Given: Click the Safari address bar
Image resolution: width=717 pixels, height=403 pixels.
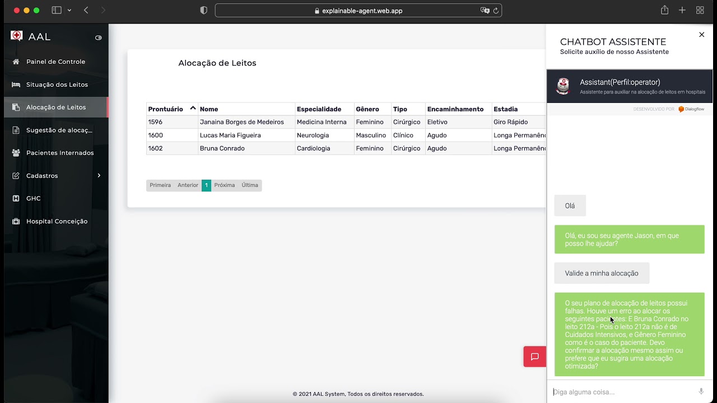Looking at the screenshot, I should coord(358,11).
